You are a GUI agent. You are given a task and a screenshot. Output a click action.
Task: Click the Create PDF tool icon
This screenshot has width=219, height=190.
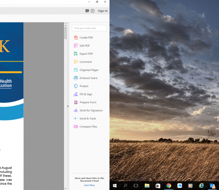(x=76, y=37)
